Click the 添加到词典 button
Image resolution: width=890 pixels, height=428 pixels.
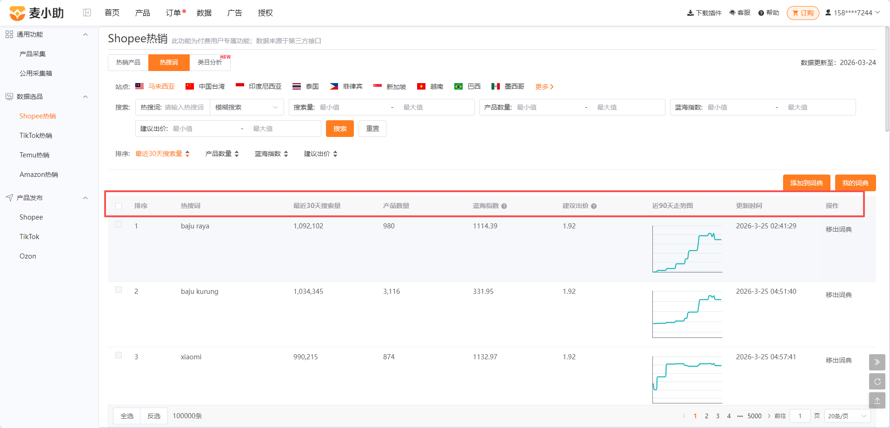[807, 183]
